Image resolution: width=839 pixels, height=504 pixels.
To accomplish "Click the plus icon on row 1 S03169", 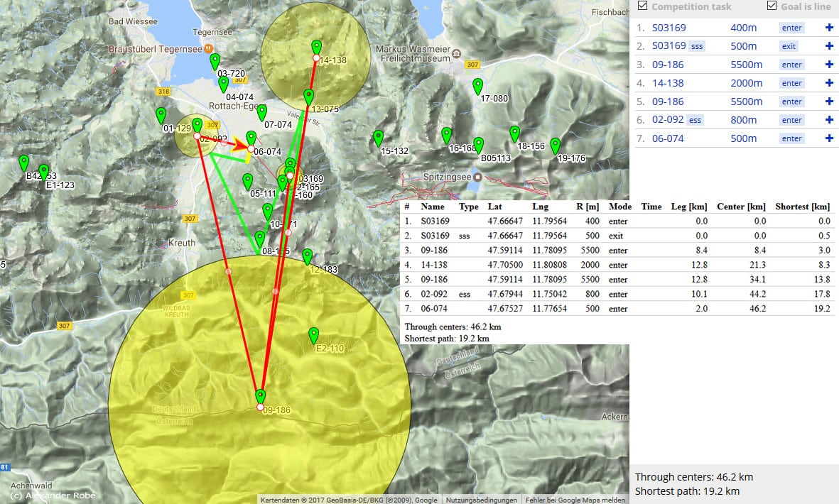I will click(x=829, y=28).
